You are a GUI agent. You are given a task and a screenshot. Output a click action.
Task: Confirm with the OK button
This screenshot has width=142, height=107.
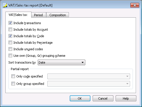80,98
